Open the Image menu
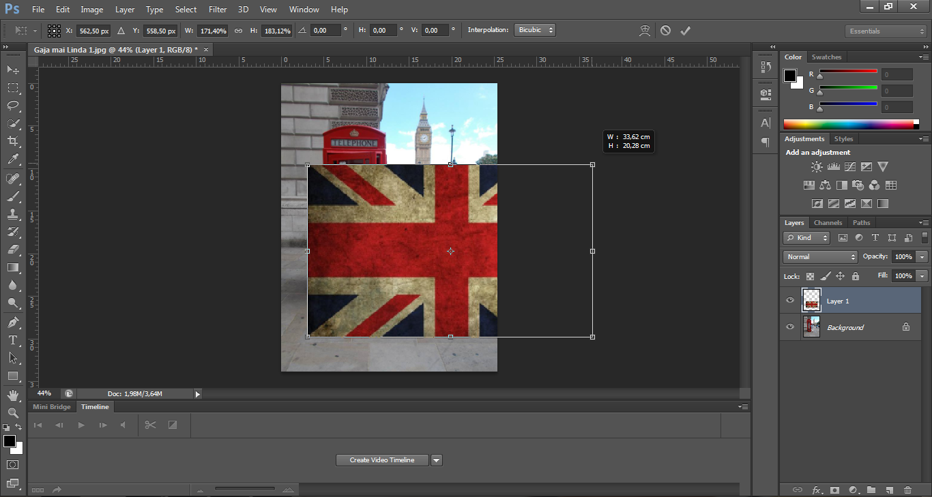 (x=92, y=10)
